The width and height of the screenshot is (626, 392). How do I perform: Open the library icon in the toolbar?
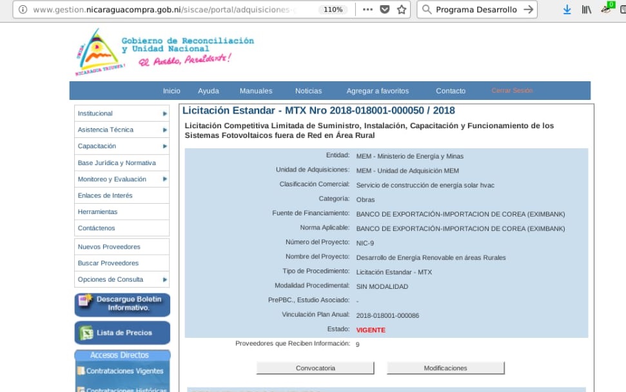pos(587,10)
